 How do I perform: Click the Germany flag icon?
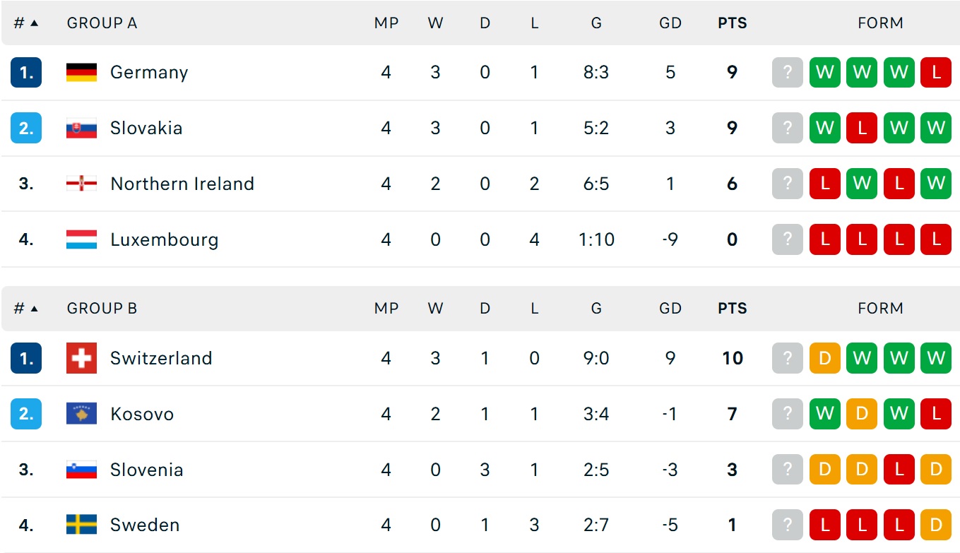[81, 72]
